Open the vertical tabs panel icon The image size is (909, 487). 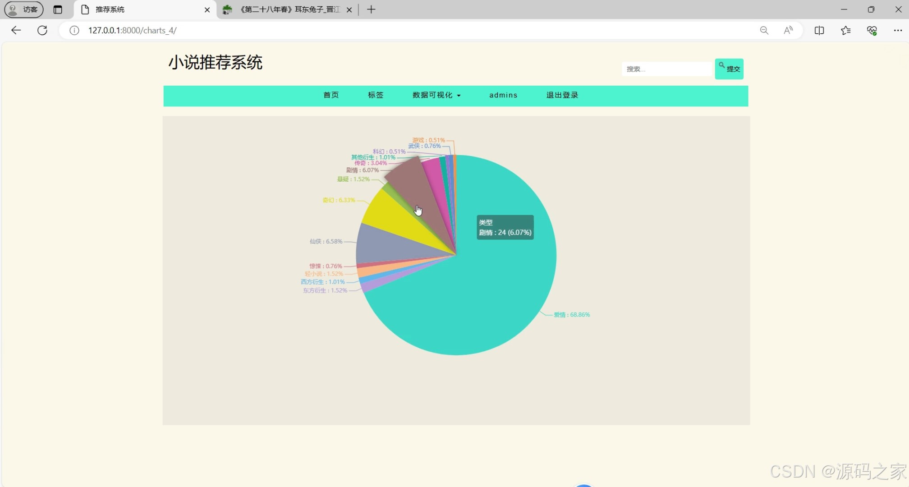pos(58,9)
